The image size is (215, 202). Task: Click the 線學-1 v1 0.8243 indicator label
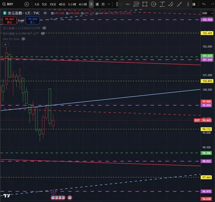pos(21,28)
